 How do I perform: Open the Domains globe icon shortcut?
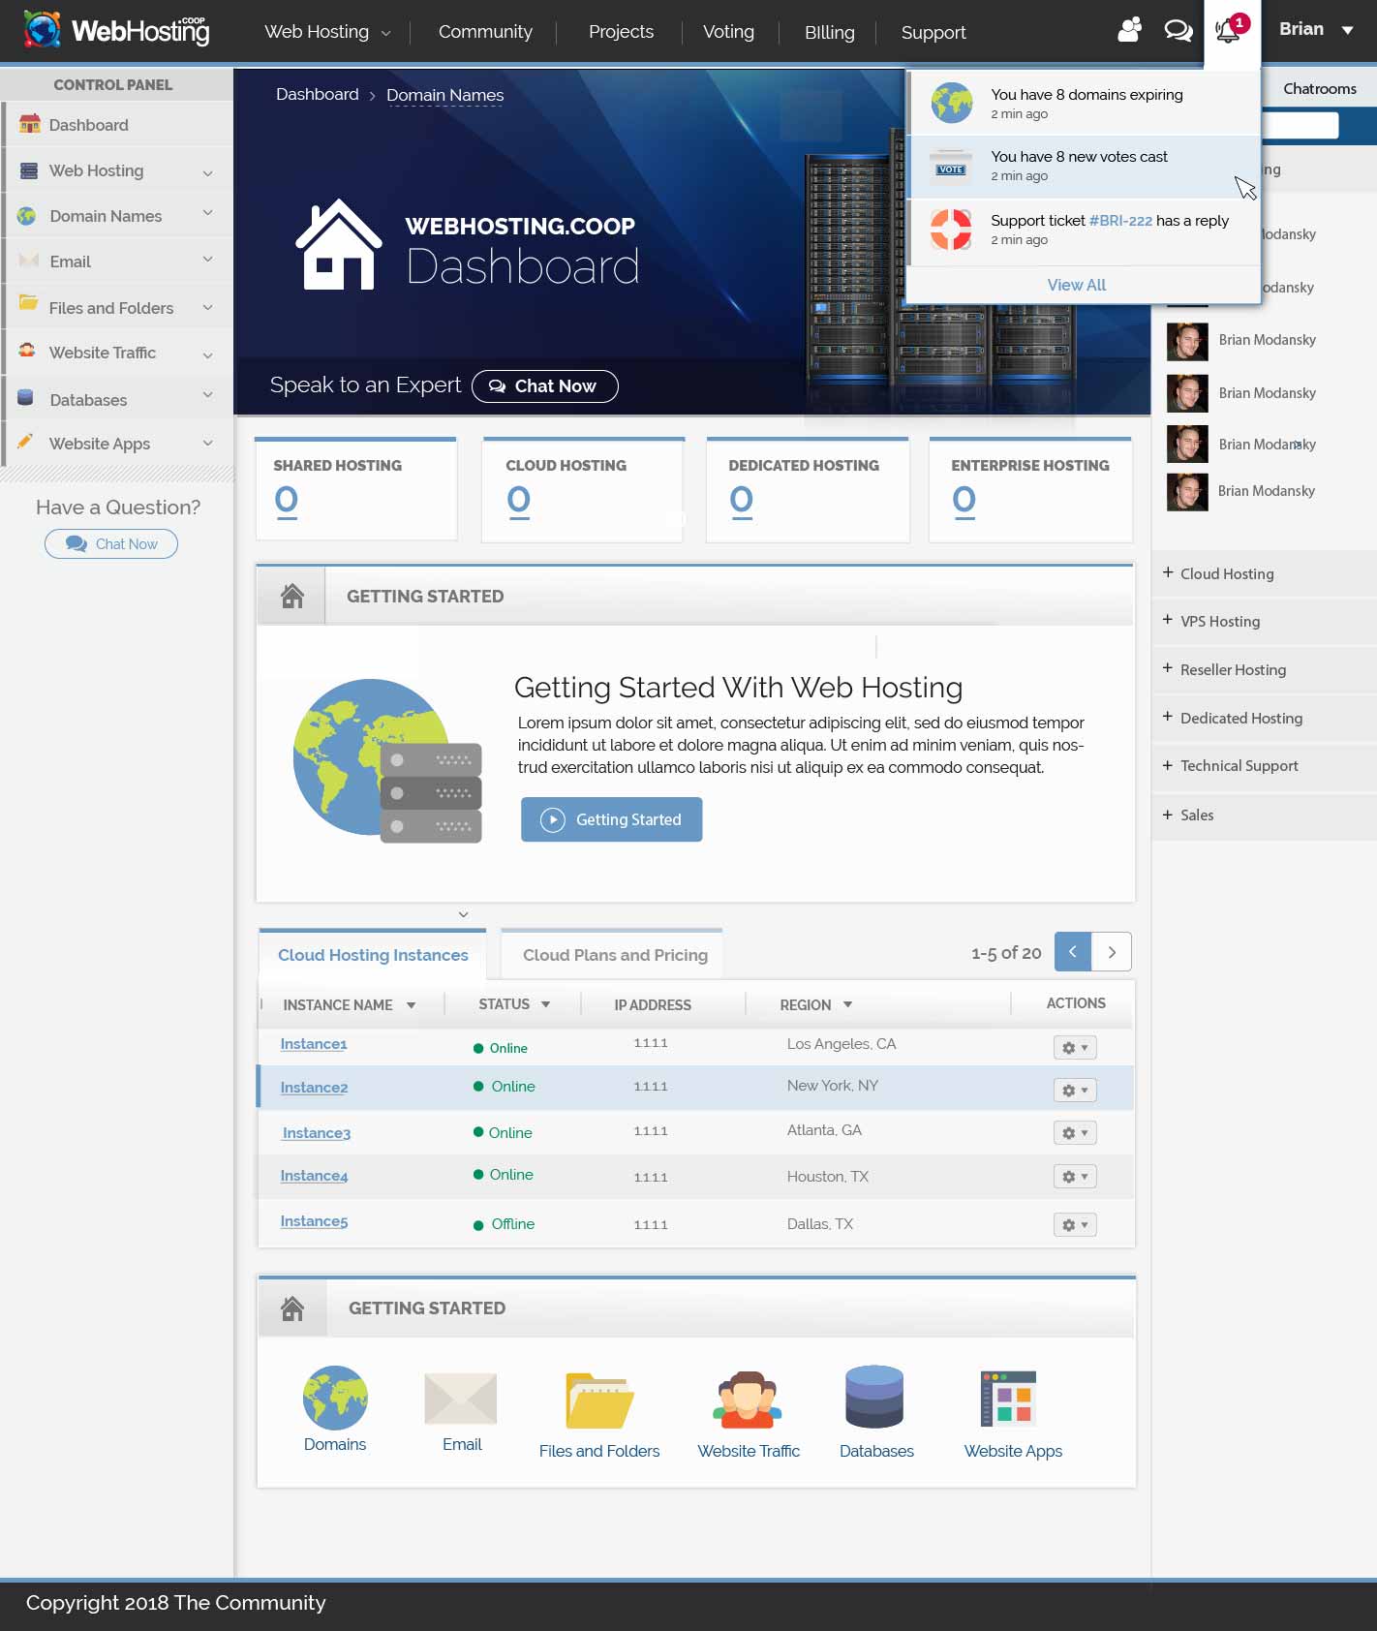[335, 1398]
